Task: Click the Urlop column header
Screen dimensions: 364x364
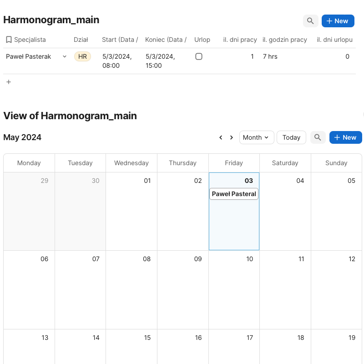Action: 202,40
